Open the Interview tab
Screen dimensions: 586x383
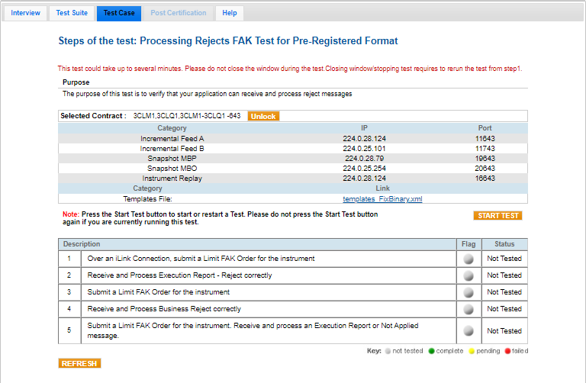coord(25,13)
